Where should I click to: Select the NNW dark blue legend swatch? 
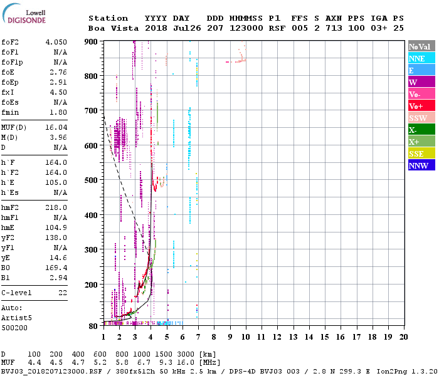coord(421,165)
